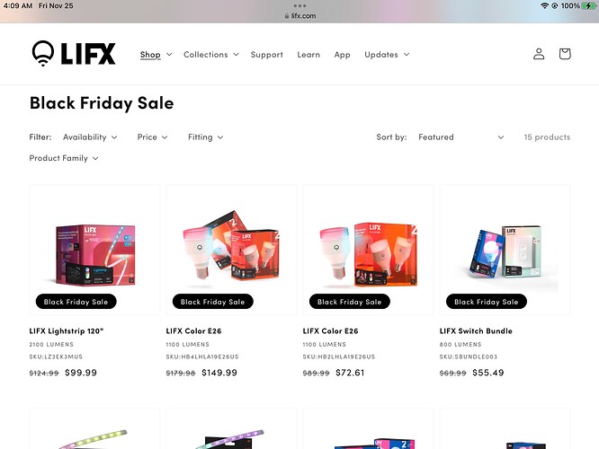Click the LIFX logo
Image resolution: width=599 pixels, height=449 pixels.
pos(74,53)
